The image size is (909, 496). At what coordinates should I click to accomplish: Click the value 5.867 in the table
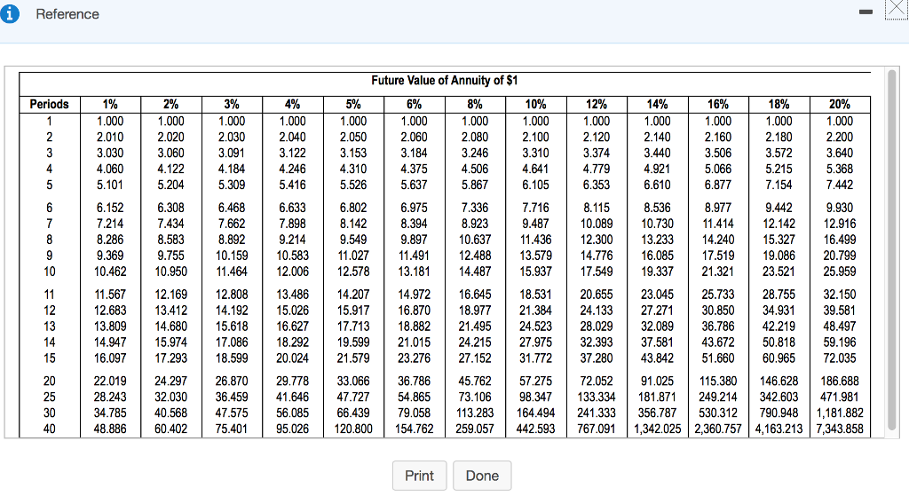[x=475, y=185]
